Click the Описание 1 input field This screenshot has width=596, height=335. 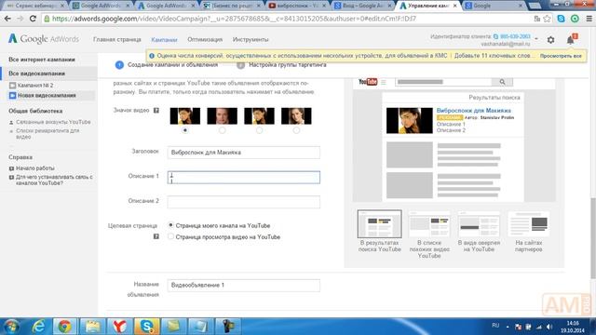pos(244,178)
